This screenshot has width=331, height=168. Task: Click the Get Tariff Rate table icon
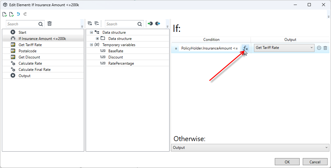click(x=13, y=45)
